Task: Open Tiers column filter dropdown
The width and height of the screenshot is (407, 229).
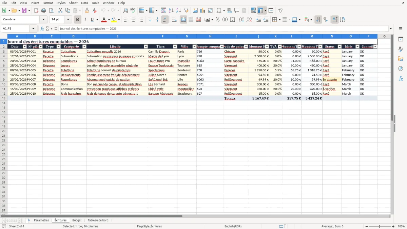Action: 175,46
